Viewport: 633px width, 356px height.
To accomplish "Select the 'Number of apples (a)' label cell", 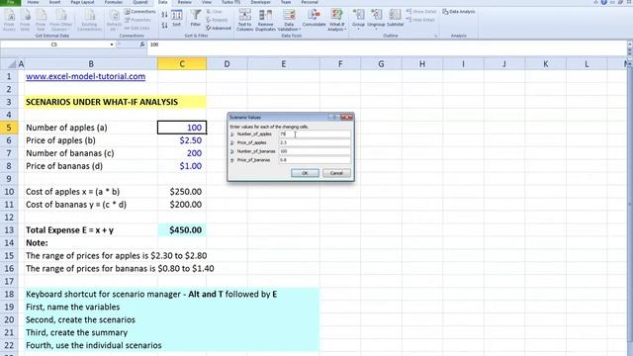I will pyautogui.click(x=91, y=128).
